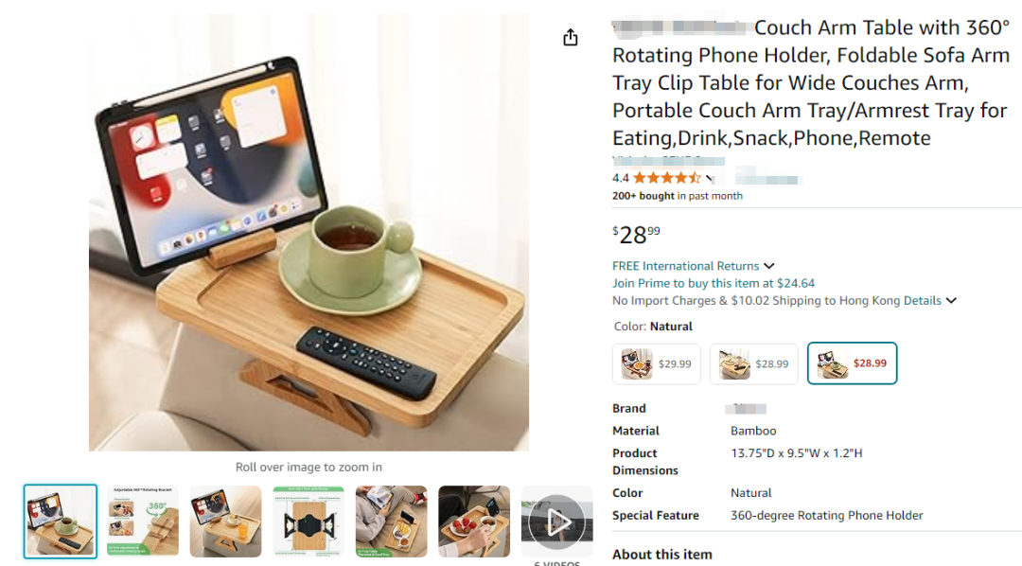1022x566 pixels.
Task: Expand FREE International Returns chevron
Action: coord(769,266)
